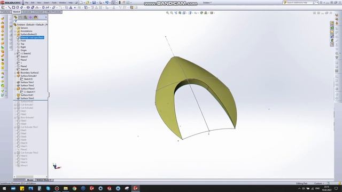Select the Spline sketch tool

[x=48, y=7]
